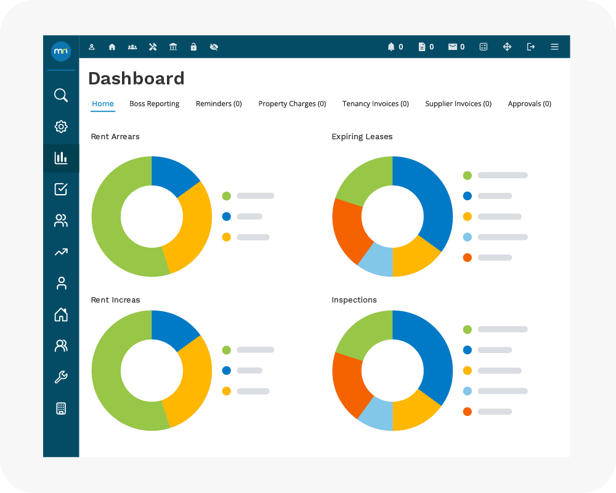The image size is (616, 493).
Task: Open settings gear in left sidebar
Action: point(60,126)
